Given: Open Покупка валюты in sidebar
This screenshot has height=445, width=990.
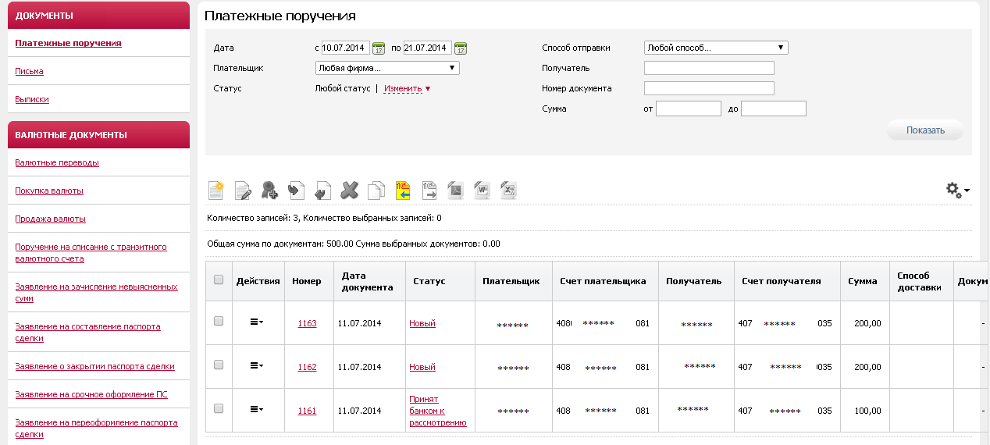Looking at the screenshot, I should coord(49,190).
